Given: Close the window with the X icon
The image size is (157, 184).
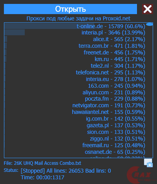Looking at the screenshot, I should 148,9.
